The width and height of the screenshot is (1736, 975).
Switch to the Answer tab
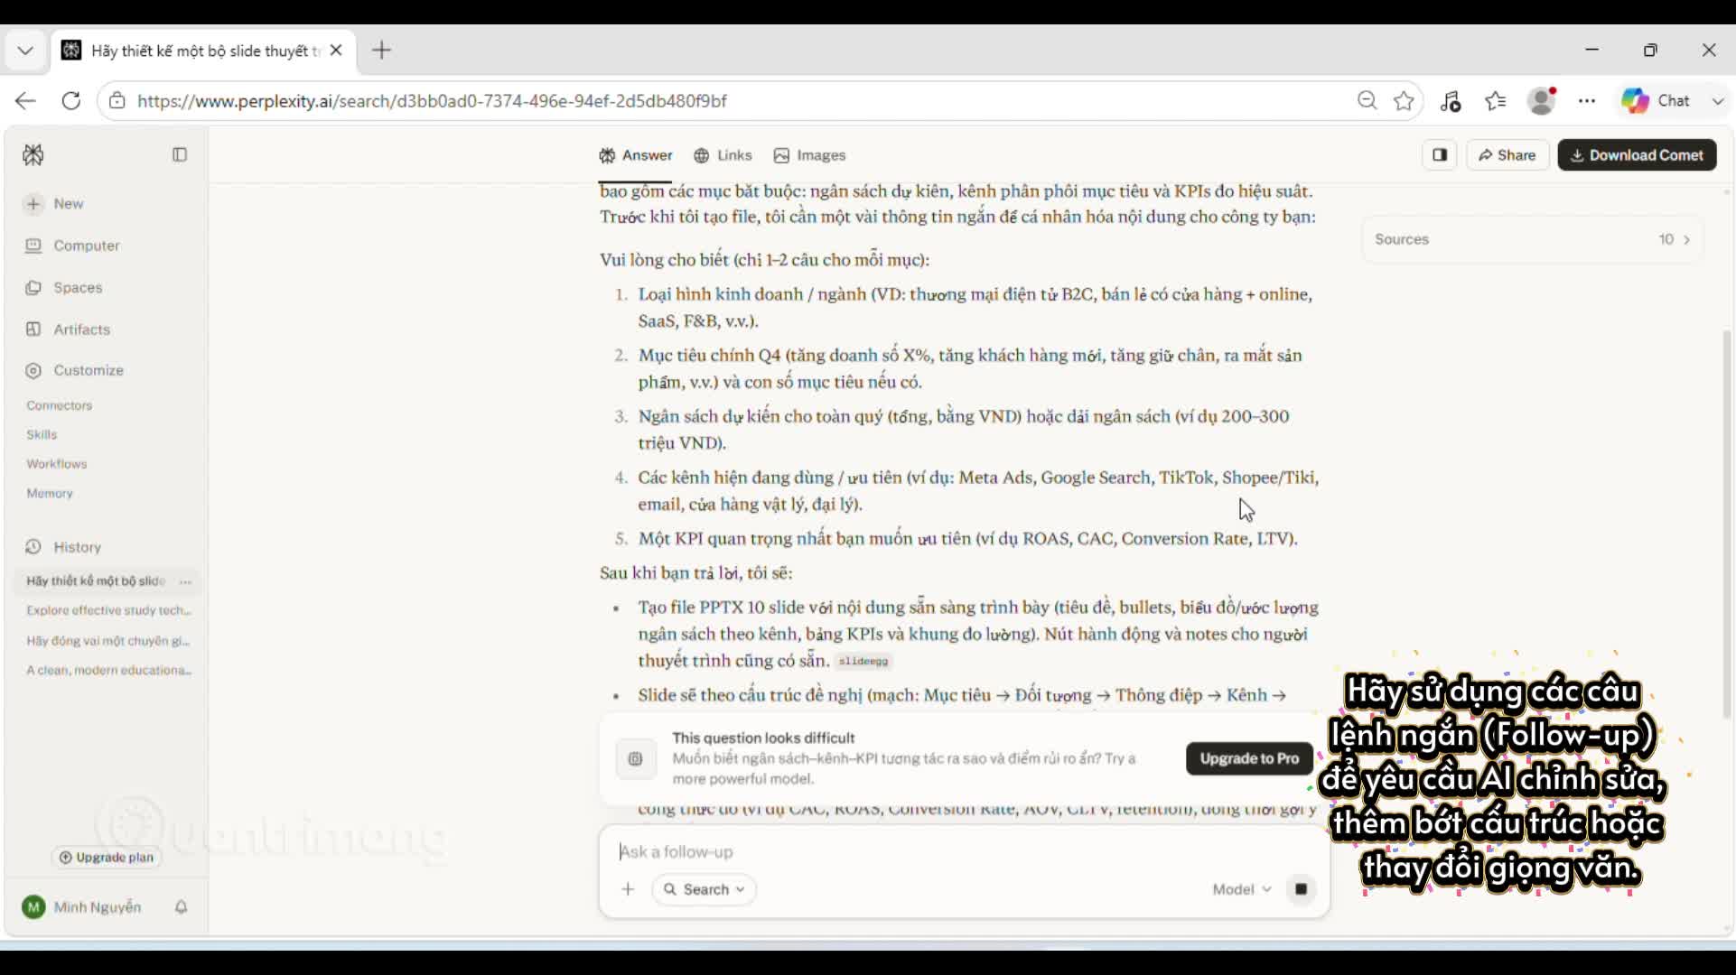636,155
